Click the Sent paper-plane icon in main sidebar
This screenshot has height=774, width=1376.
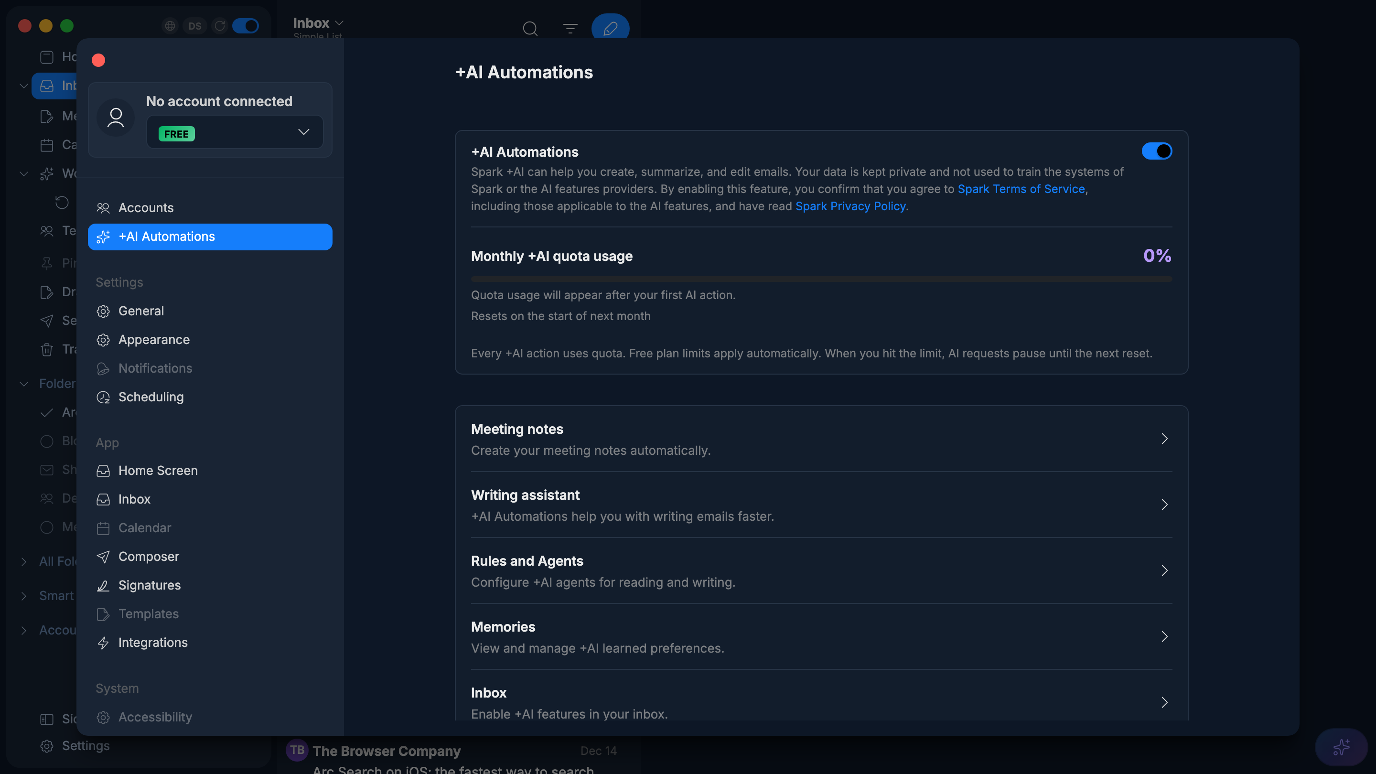(x=47, y=321)
